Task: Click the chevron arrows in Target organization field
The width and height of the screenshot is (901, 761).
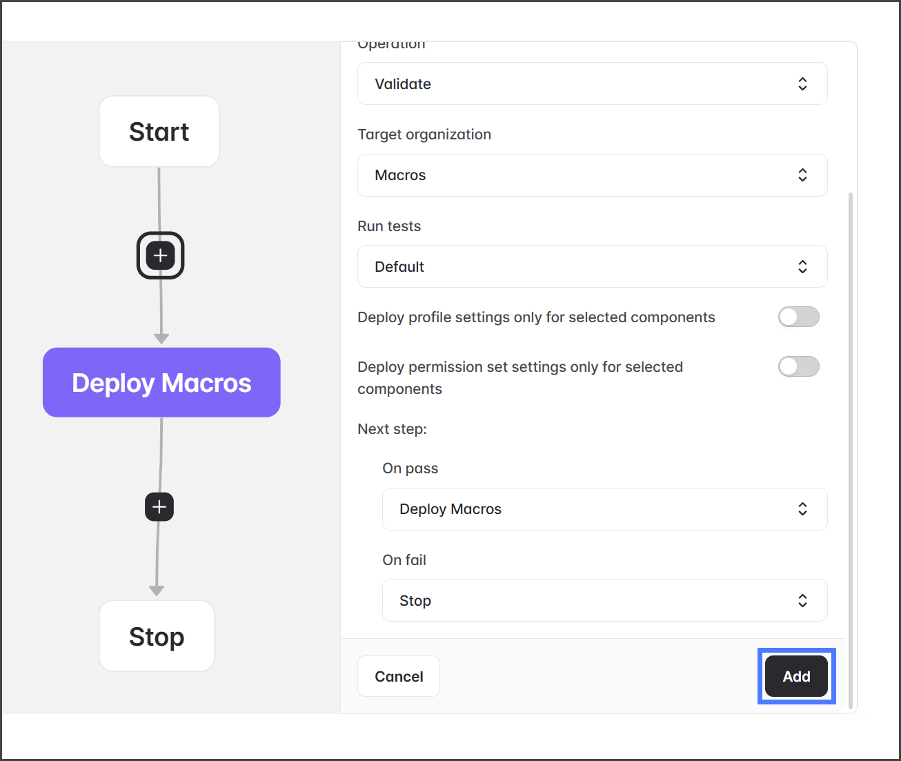Action: point(802,175)
